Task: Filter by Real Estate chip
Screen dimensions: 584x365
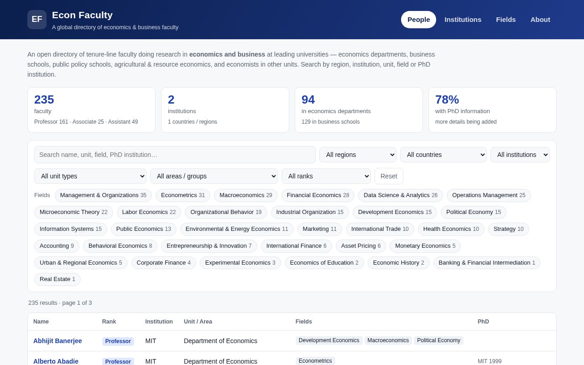Action: pos(57,279)
